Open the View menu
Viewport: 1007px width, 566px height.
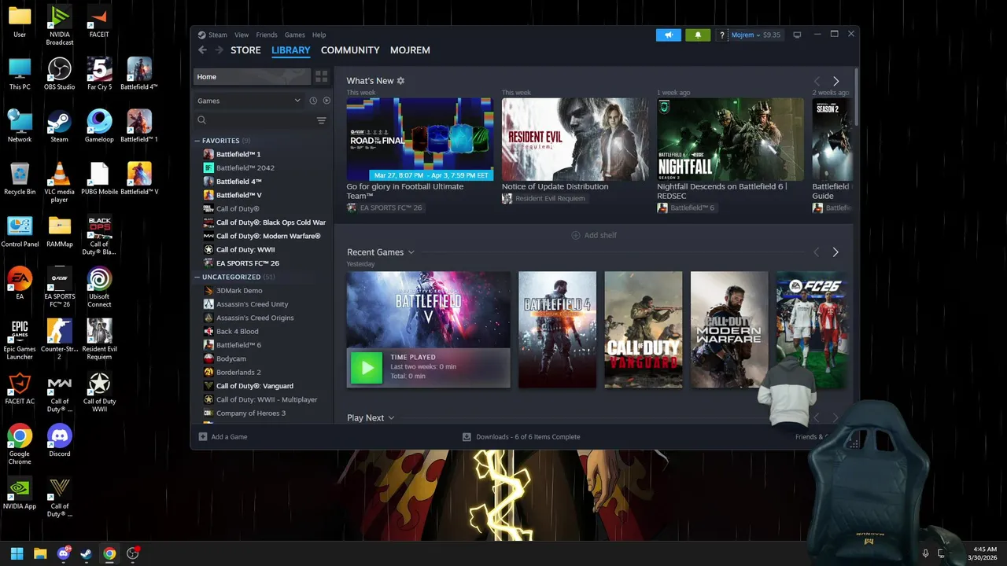click(x=242, y=35)
